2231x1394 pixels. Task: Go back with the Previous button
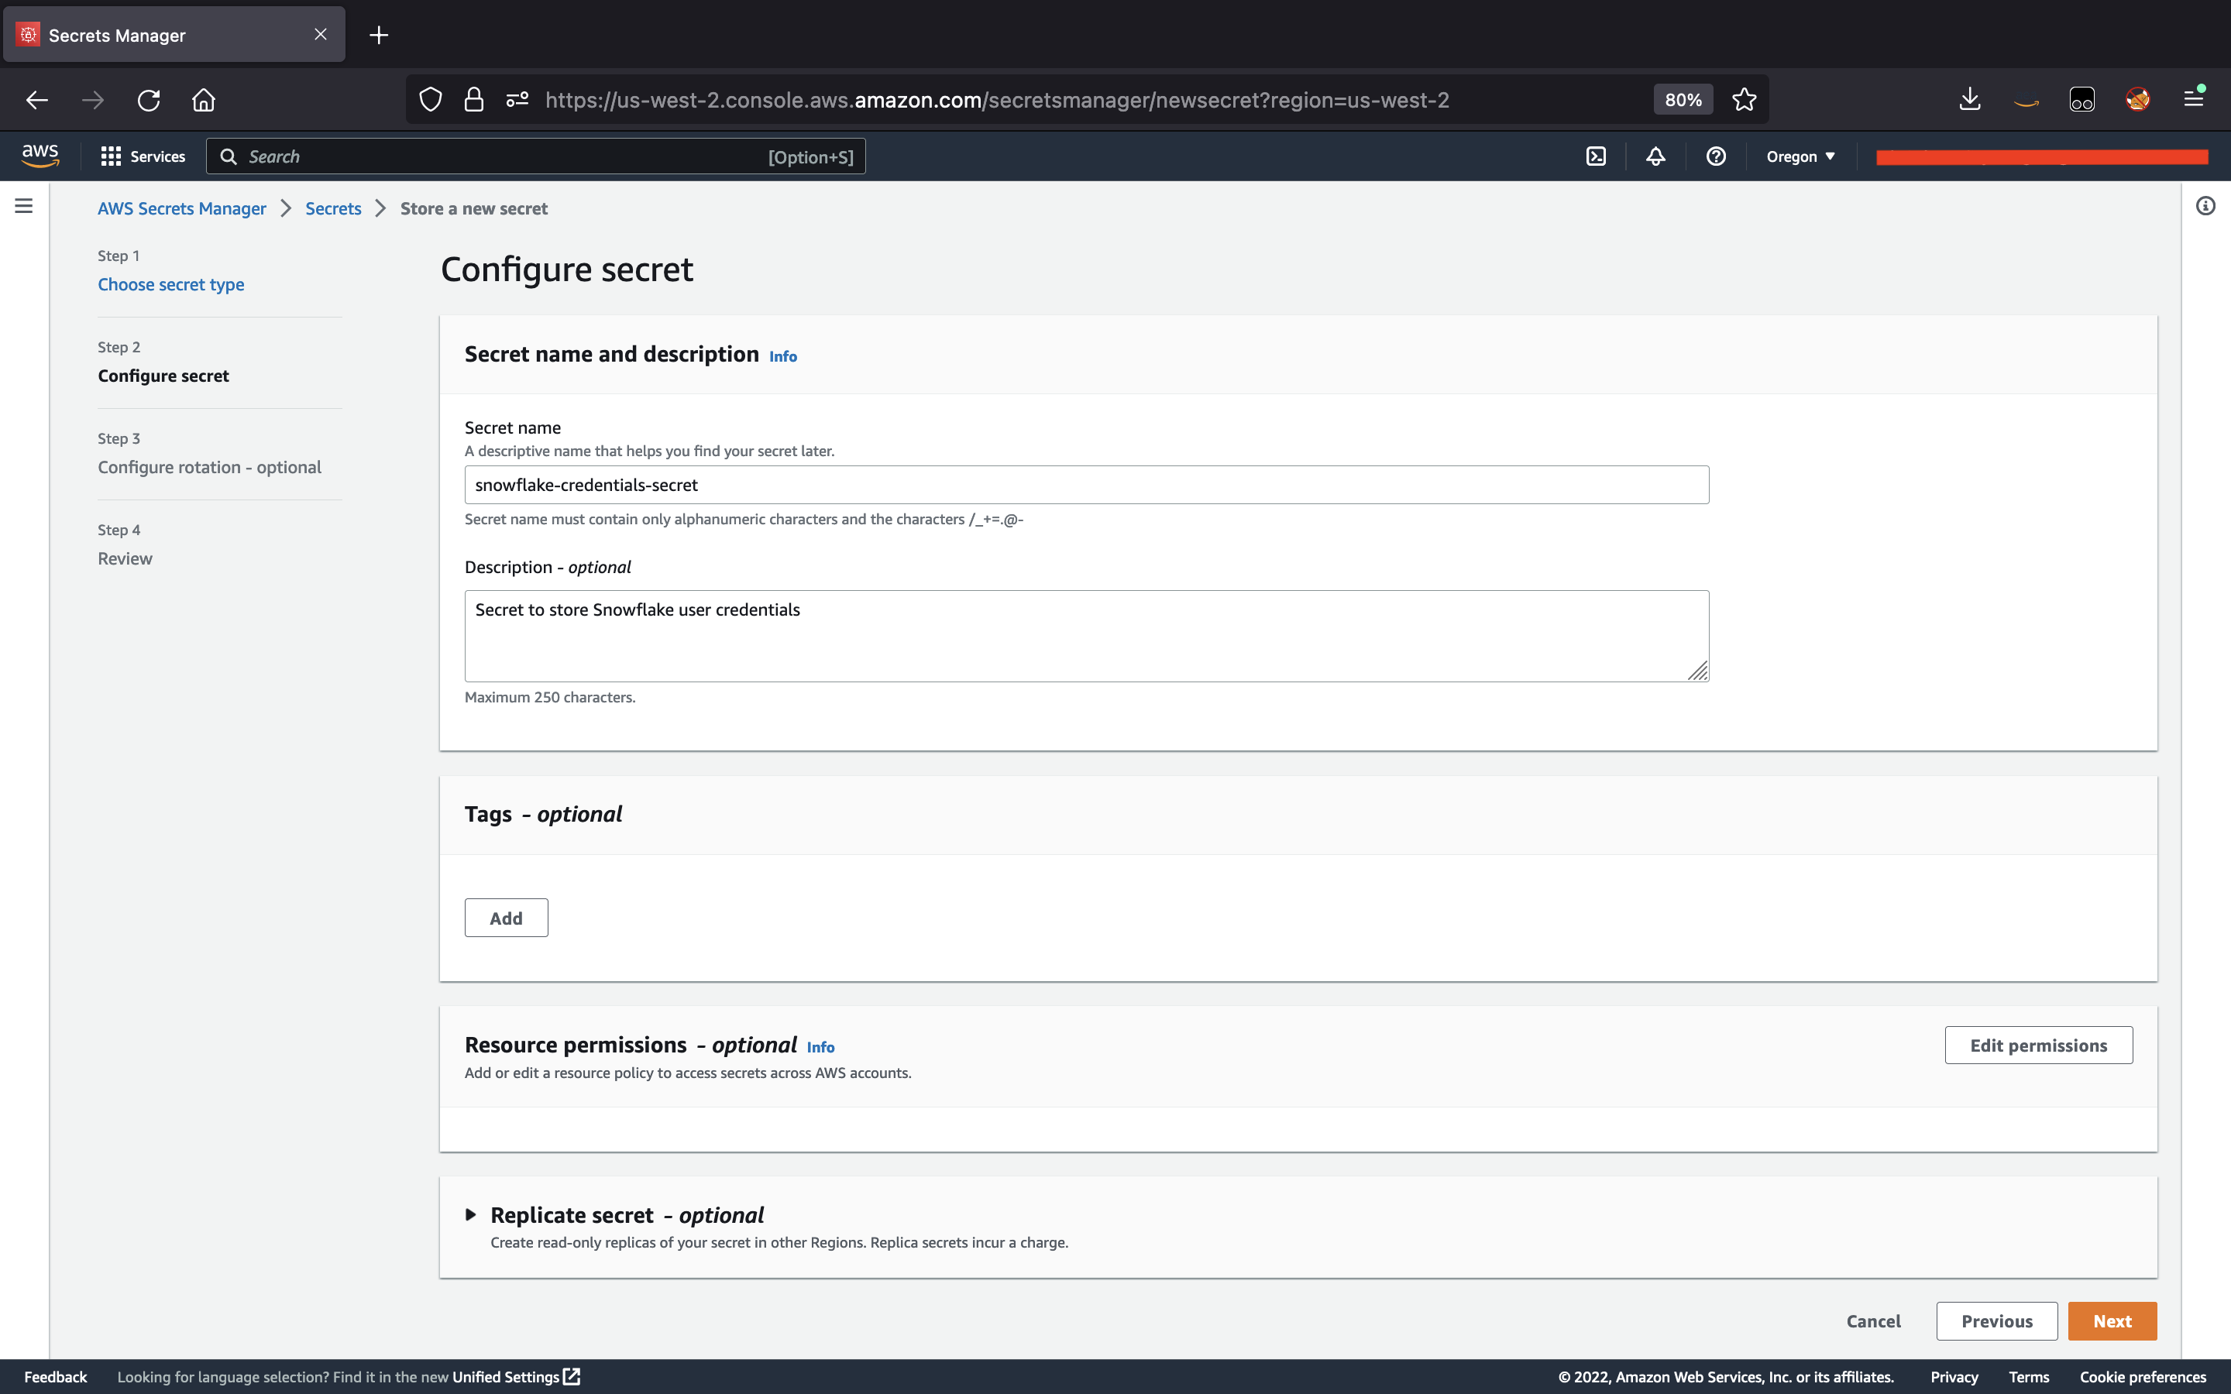click(1997, 1321)
